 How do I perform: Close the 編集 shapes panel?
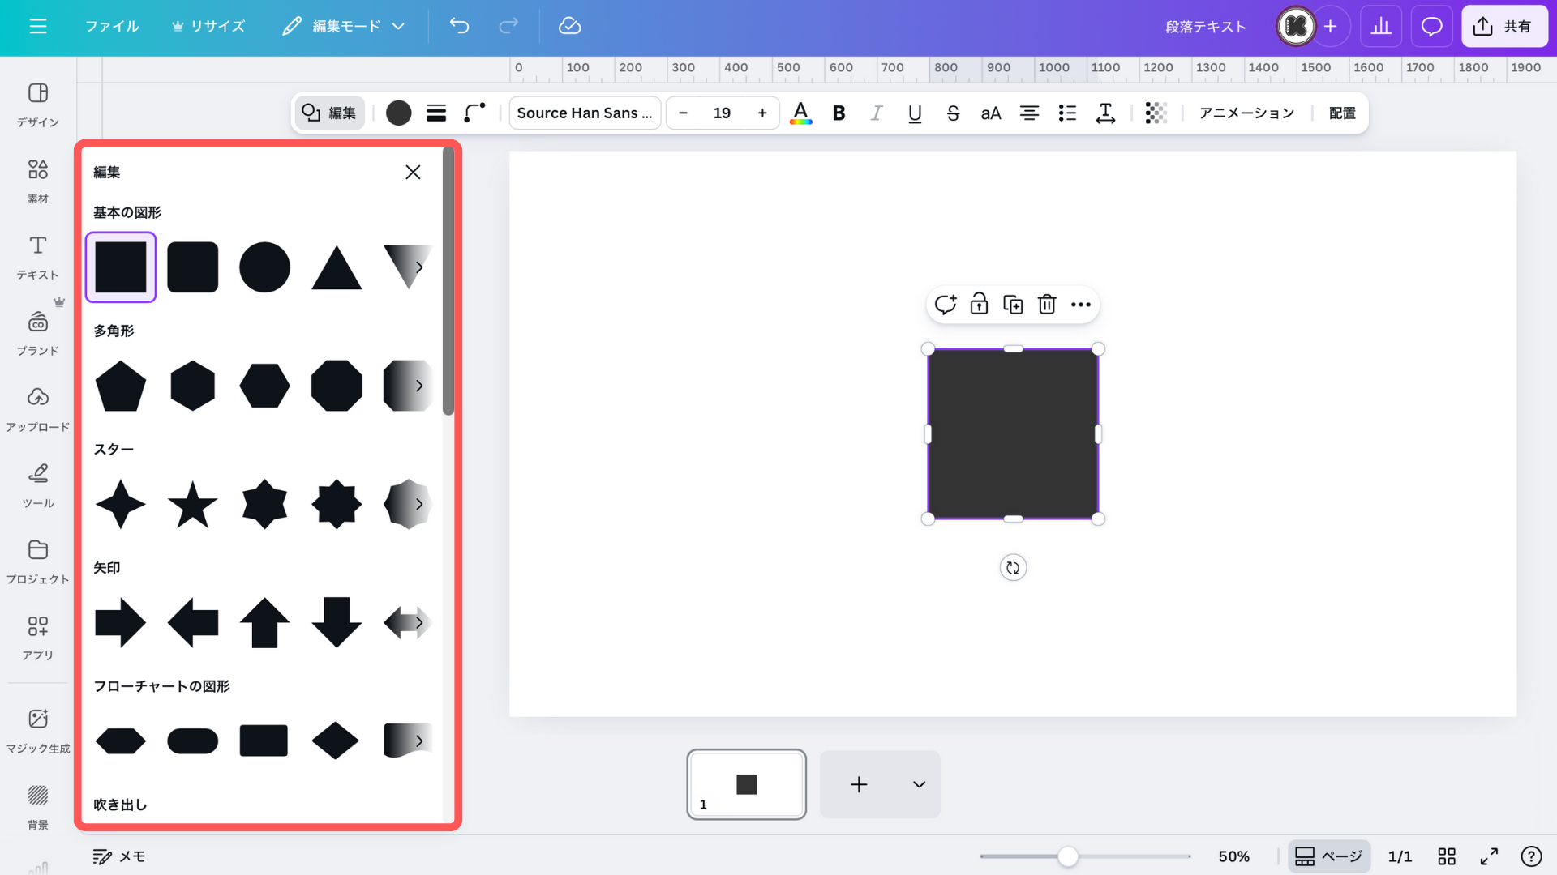413,172
